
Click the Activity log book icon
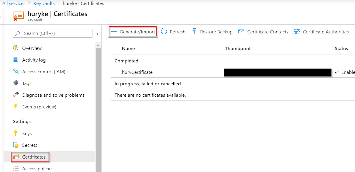(16, 60)
